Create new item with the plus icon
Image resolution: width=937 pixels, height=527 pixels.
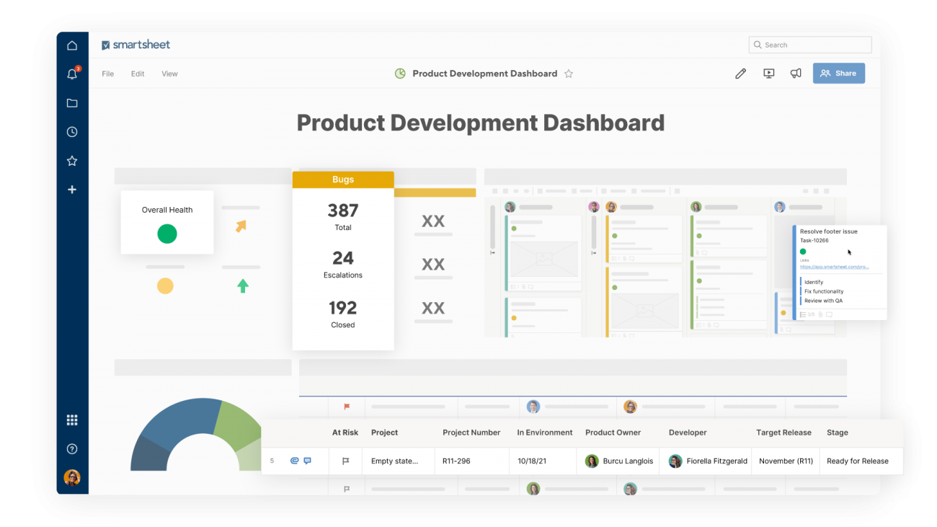71,189
